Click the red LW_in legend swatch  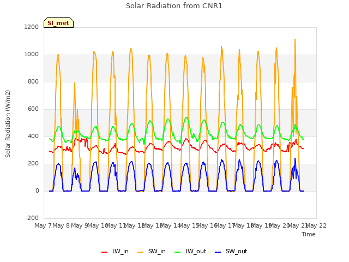point(104,252)
